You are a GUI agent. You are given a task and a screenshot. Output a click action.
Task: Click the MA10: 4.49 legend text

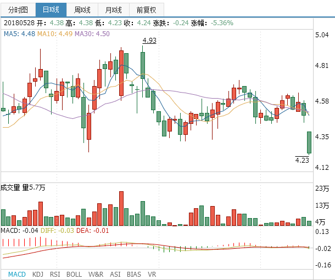pos(55,33)
